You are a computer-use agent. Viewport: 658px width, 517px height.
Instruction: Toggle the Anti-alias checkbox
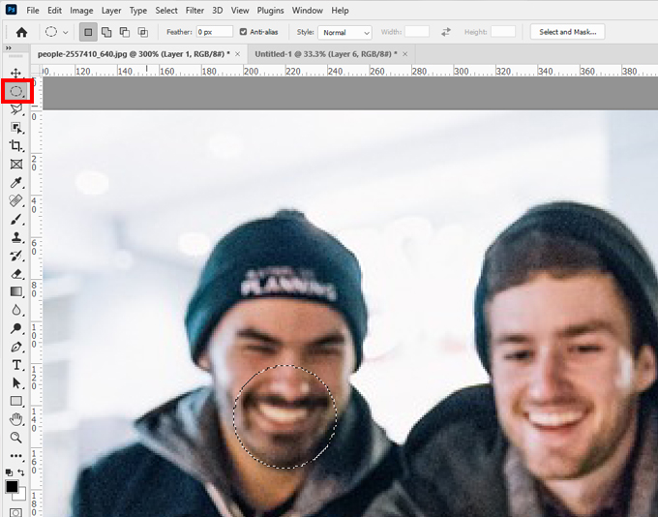[243, 32]
